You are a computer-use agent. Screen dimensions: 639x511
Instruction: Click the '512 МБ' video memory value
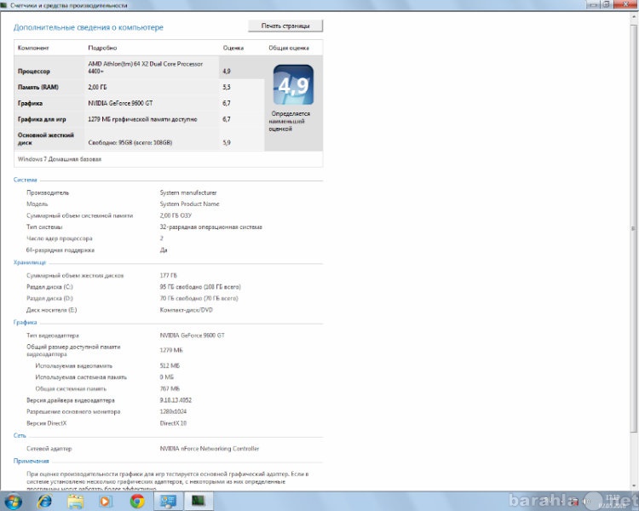(170, 366)
